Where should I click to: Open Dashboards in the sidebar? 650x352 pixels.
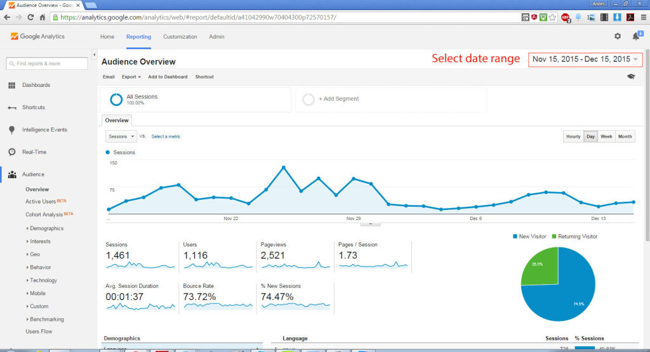point(36,85)
